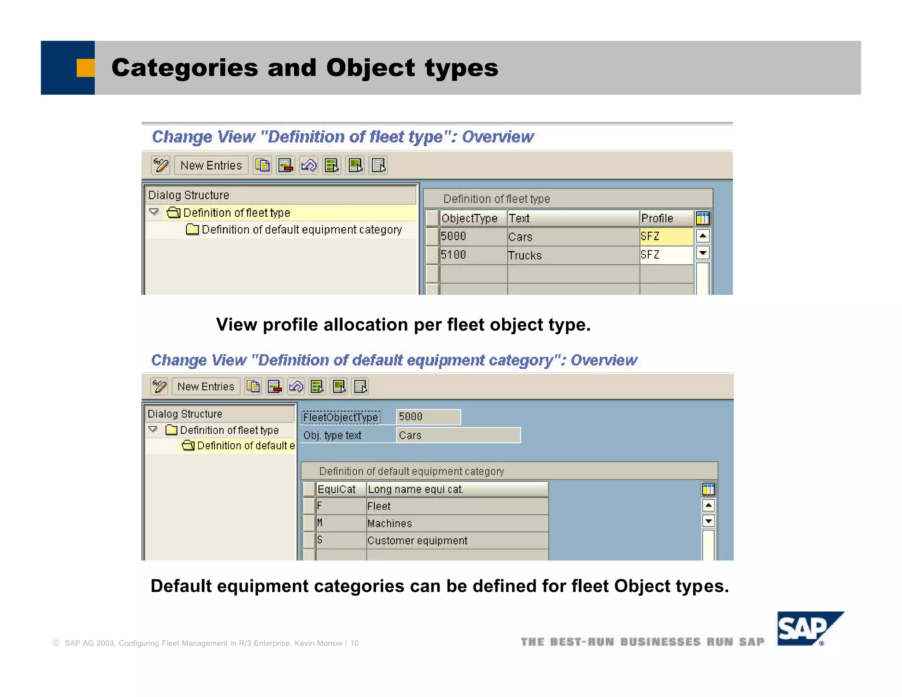902x697 pixels.
Task: Click the Select All icon in top toolbar
Action: coord(332,166)
